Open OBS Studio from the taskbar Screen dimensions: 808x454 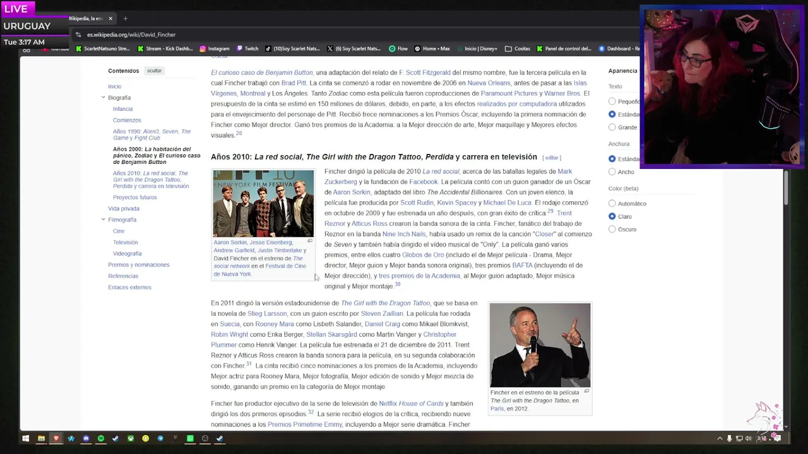pyautogui.click(x=205, y=438)
